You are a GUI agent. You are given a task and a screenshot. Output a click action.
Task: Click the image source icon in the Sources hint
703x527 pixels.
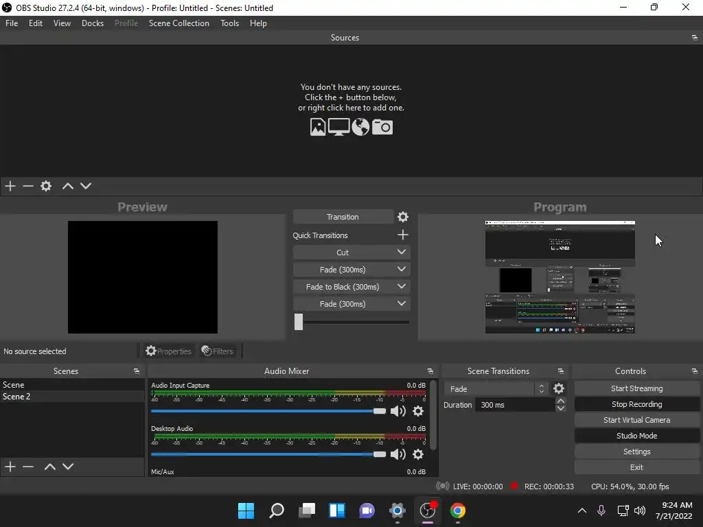[318, 127]
